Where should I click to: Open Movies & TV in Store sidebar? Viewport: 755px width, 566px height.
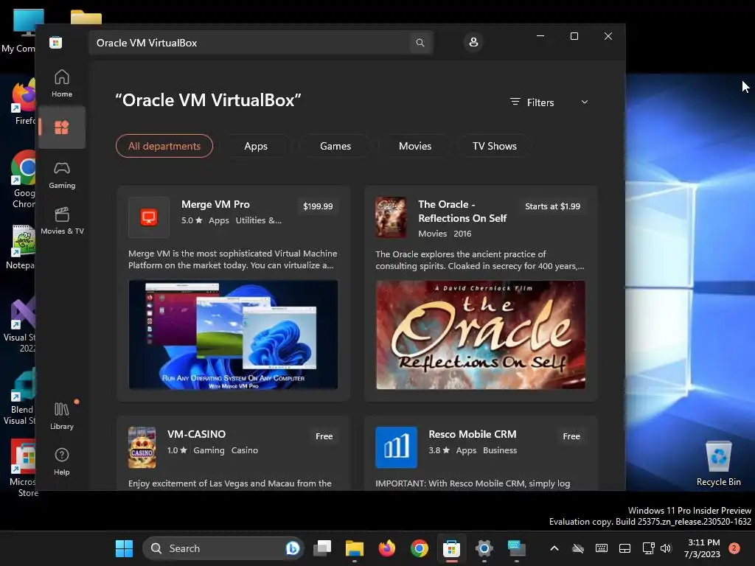click(62, 221)
